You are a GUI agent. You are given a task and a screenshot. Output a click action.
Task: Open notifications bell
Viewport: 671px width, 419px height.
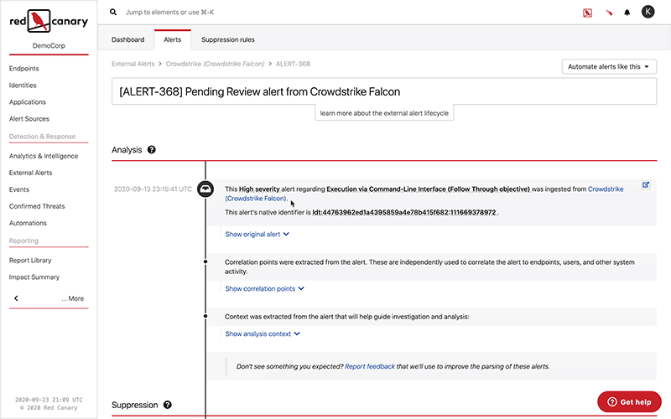(x=627, y=13)
